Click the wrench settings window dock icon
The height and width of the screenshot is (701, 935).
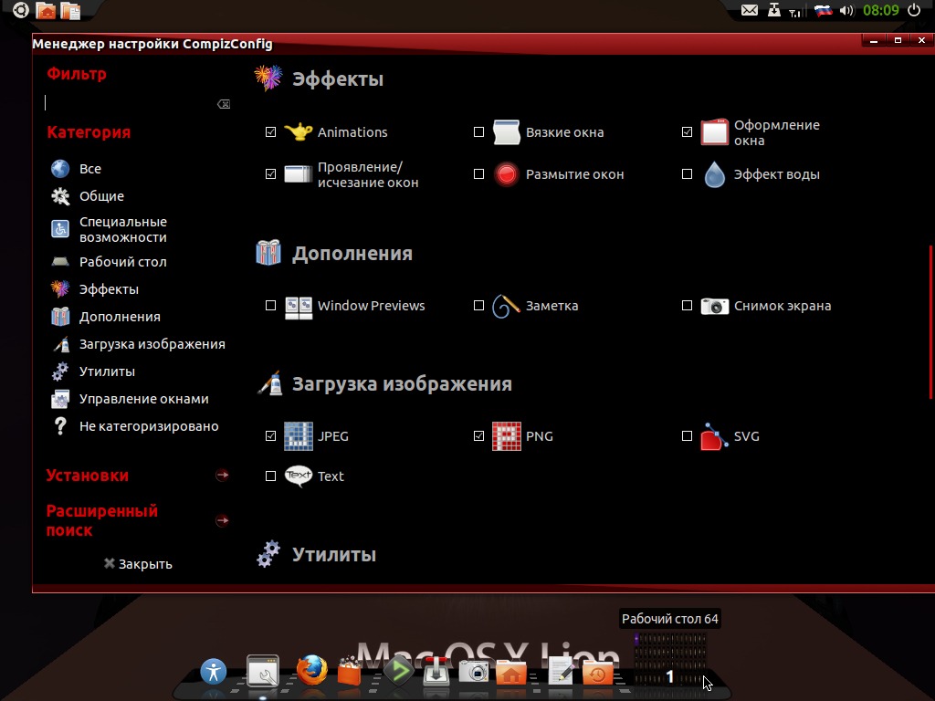click(263, 671)
